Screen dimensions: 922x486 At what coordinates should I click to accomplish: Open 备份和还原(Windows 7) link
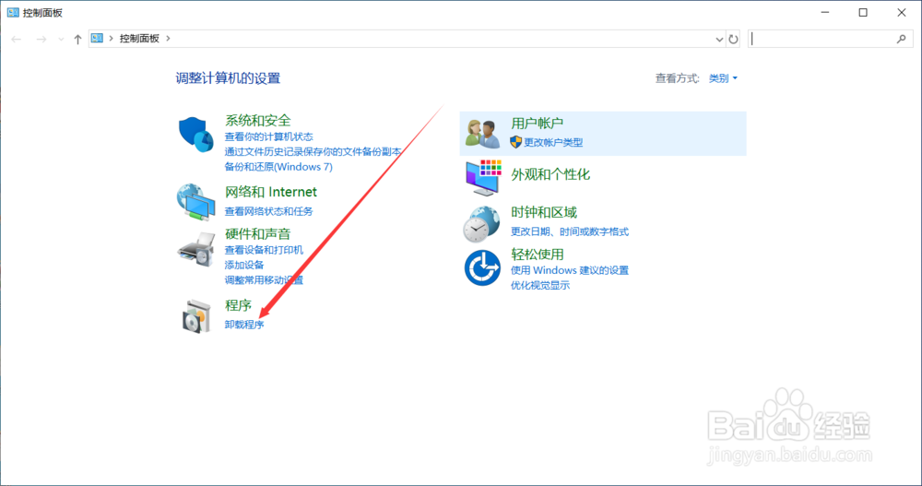(x=278, y=167)
